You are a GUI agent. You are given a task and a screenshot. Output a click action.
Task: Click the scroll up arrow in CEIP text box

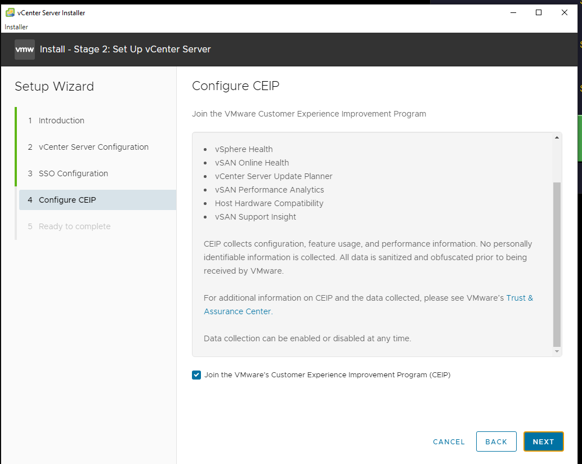[x=557, y=137]
